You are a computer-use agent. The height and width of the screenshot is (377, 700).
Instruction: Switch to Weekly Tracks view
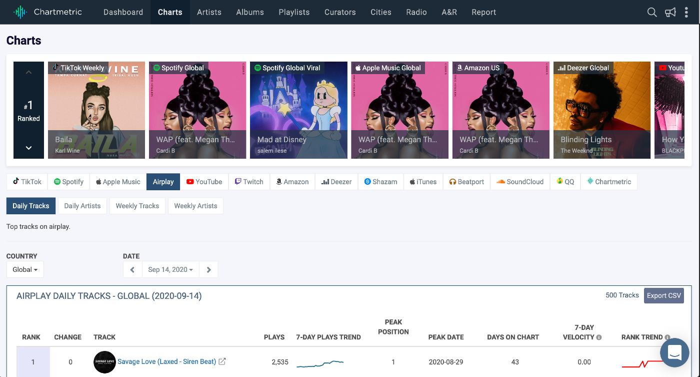coord(137,206)
